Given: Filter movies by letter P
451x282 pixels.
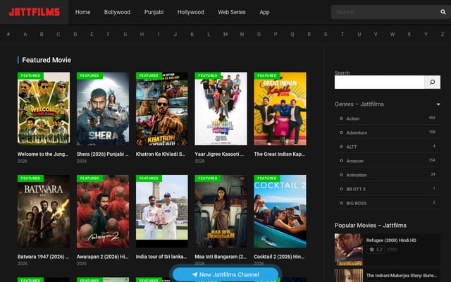Looking at the screenshot, I should click(276, 35).
